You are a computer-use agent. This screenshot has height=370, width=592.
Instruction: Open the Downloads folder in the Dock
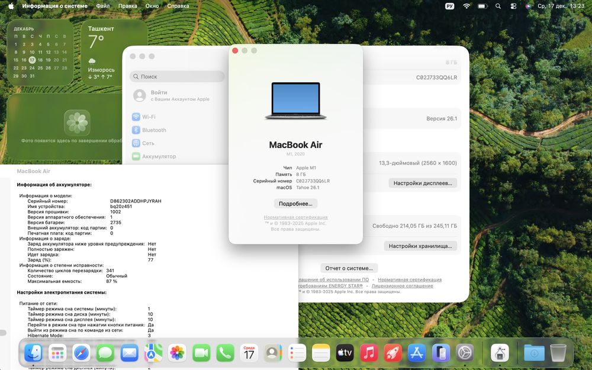click(x=534, y=353)
